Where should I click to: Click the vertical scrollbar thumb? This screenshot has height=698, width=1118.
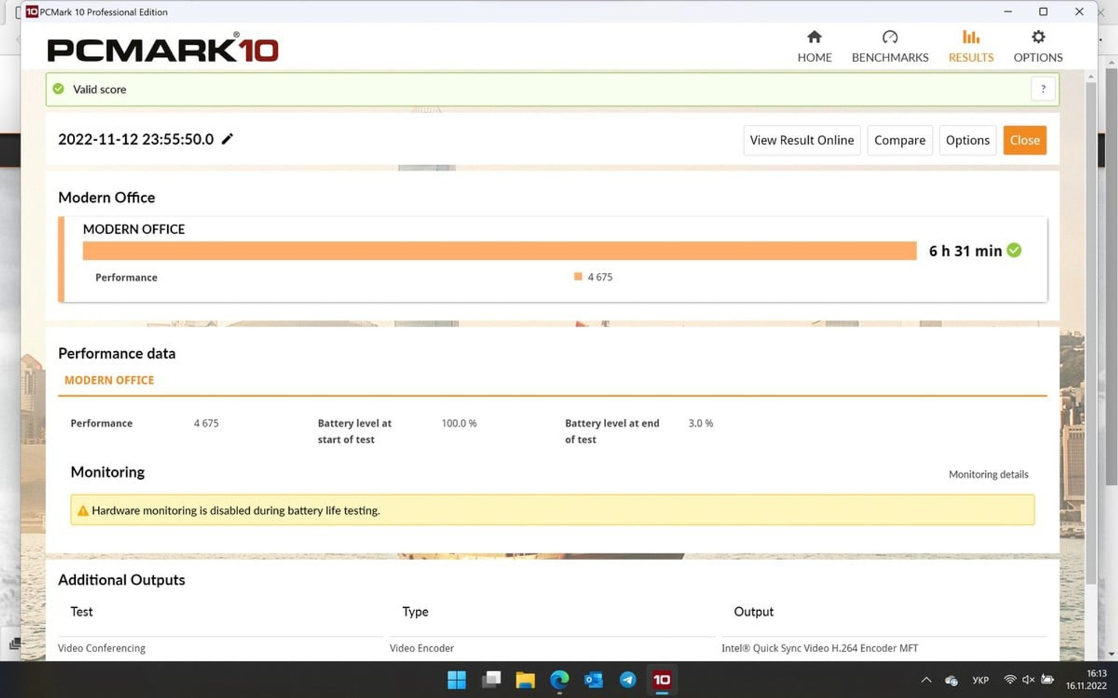[1091, 333]
